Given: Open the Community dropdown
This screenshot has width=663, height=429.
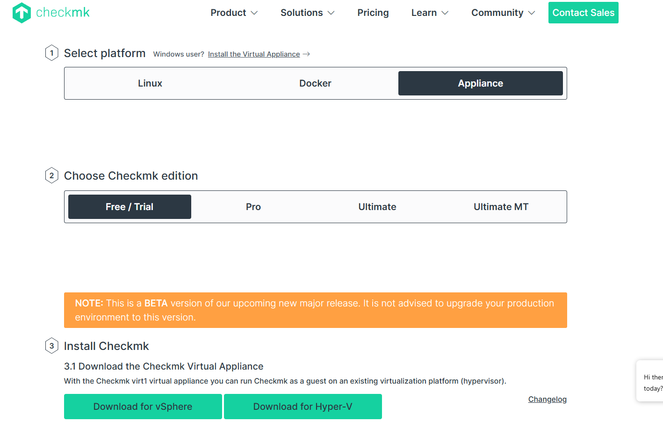Looking at the screenshot, I should pyautogui.click(x=503, y=13).
